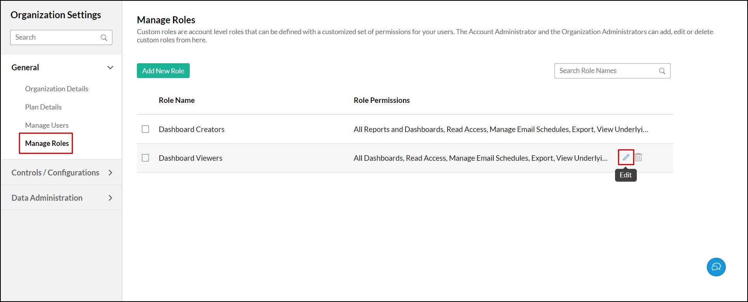Select the Manage Roles menu item
Viewport: 748px width, 302px height.
tap(47, 144)
